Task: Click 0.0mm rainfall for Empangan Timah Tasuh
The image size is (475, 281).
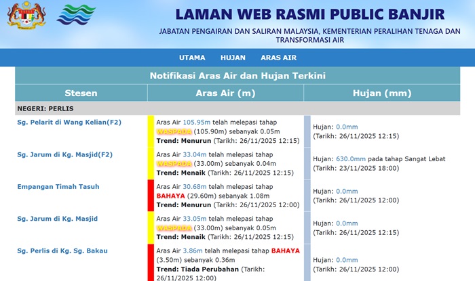Action: click(x=347, y=191)
